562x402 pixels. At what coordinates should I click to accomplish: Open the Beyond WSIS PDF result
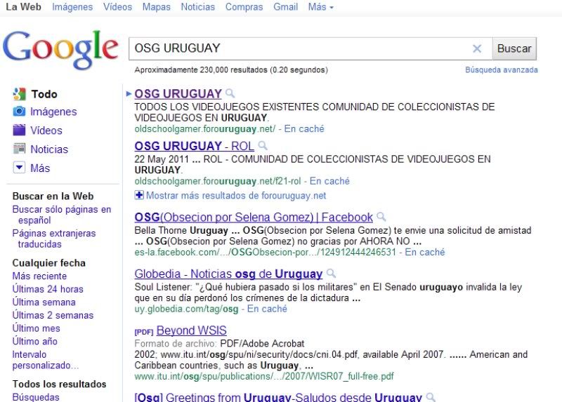coord(191,330)
